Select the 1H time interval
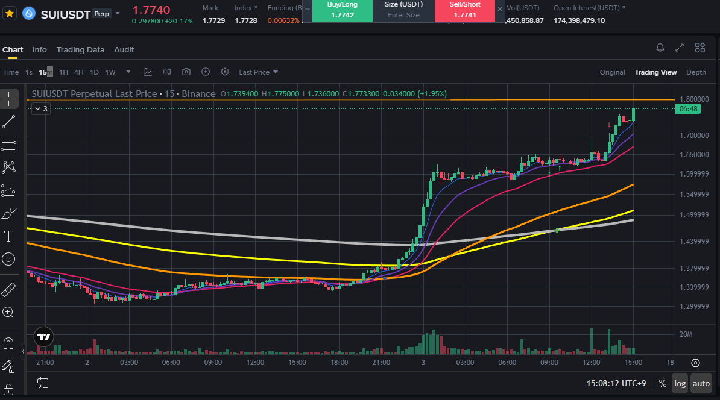 pyautogui.click(x=63, y=72)
